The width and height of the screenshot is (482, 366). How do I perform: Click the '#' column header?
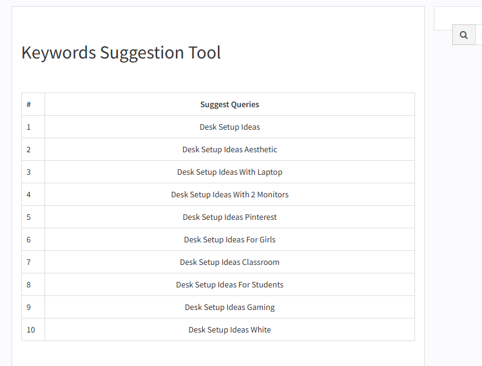[x=33, y=105]
